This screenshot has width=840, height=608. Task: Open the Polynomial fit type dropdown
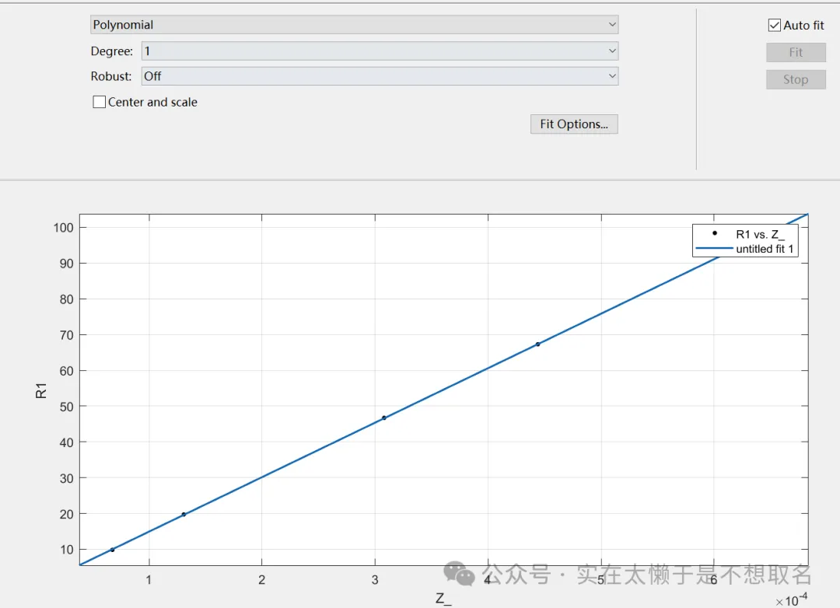pyautogui.click(x=354, y=25)
